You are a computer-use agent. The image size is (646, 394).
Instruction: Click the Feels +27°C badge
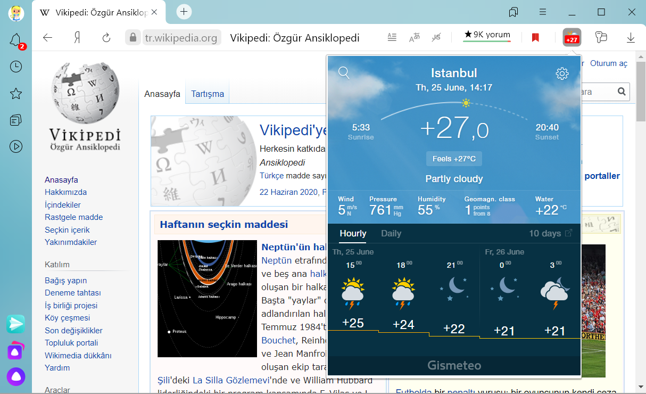(454, 159)
